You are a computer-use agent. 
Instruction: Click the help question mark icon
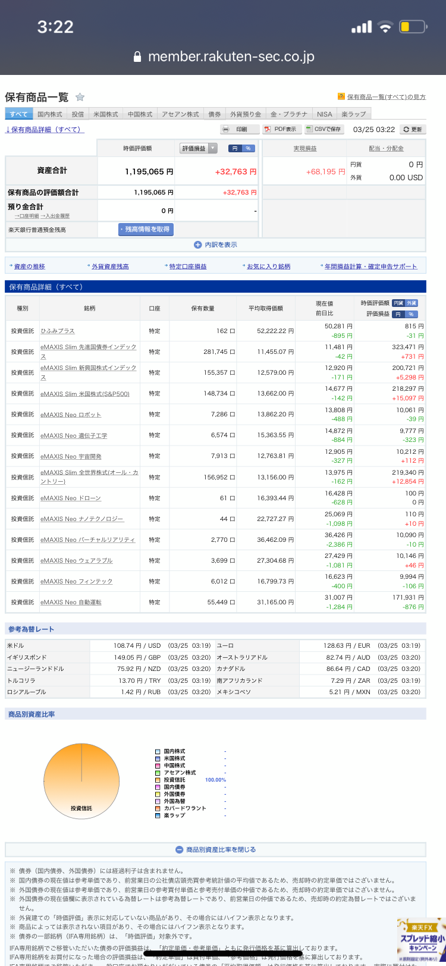click(x=341, y=96)
